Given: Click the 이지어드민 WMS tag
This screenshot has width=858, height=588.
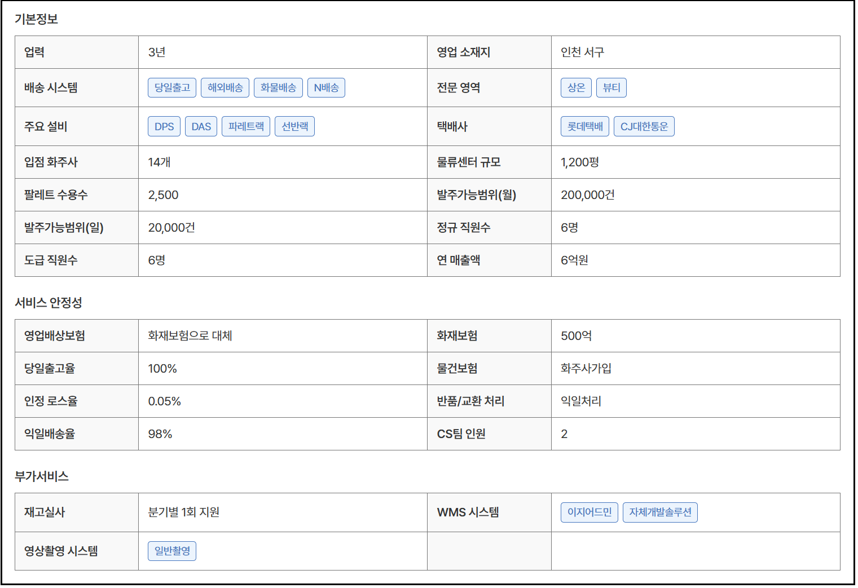Looking at the screenshot, I should tap(589, 512).
